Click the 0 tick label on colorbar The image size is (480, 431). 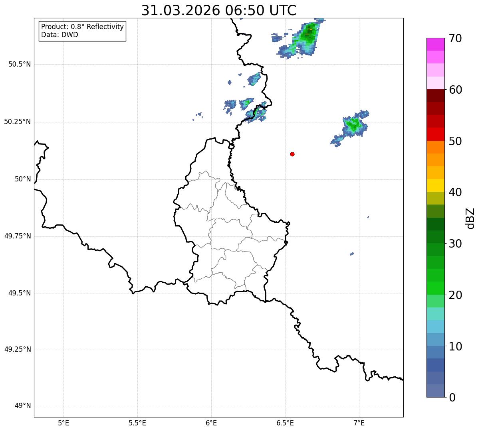coord(449,397)
